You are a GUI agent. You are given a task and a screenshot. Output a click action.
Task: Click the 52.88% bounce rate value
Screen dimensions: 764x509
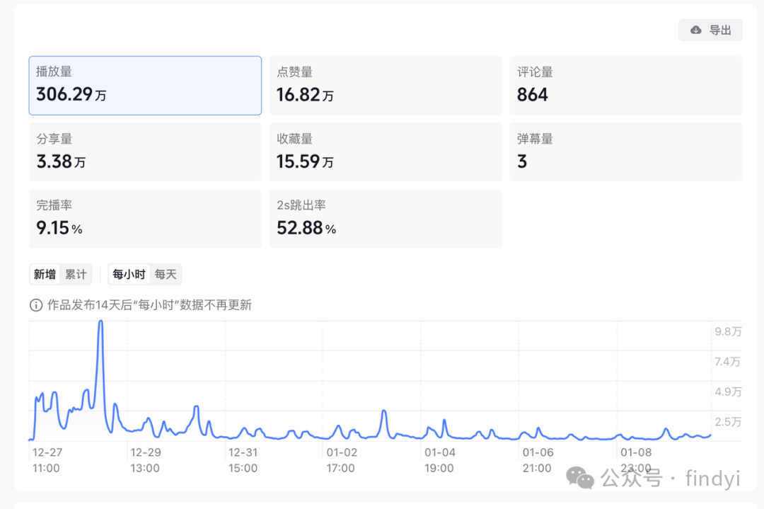306,228
